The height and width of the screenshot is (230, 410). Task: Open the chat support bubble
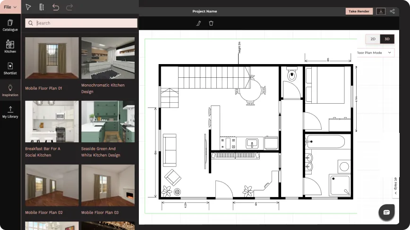coord(386,212)
